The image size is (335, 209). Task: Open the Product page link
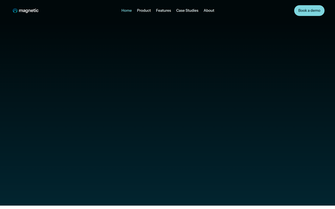coord(144,10)
